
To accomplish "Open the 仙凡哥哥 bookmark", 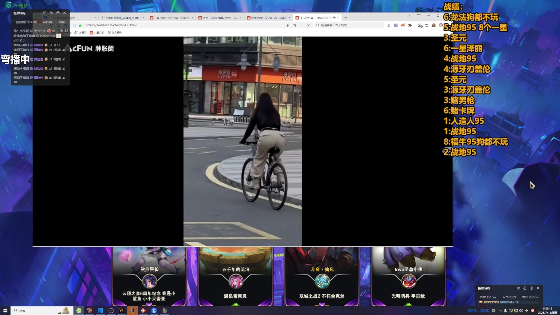I will (x=115, y=33).
